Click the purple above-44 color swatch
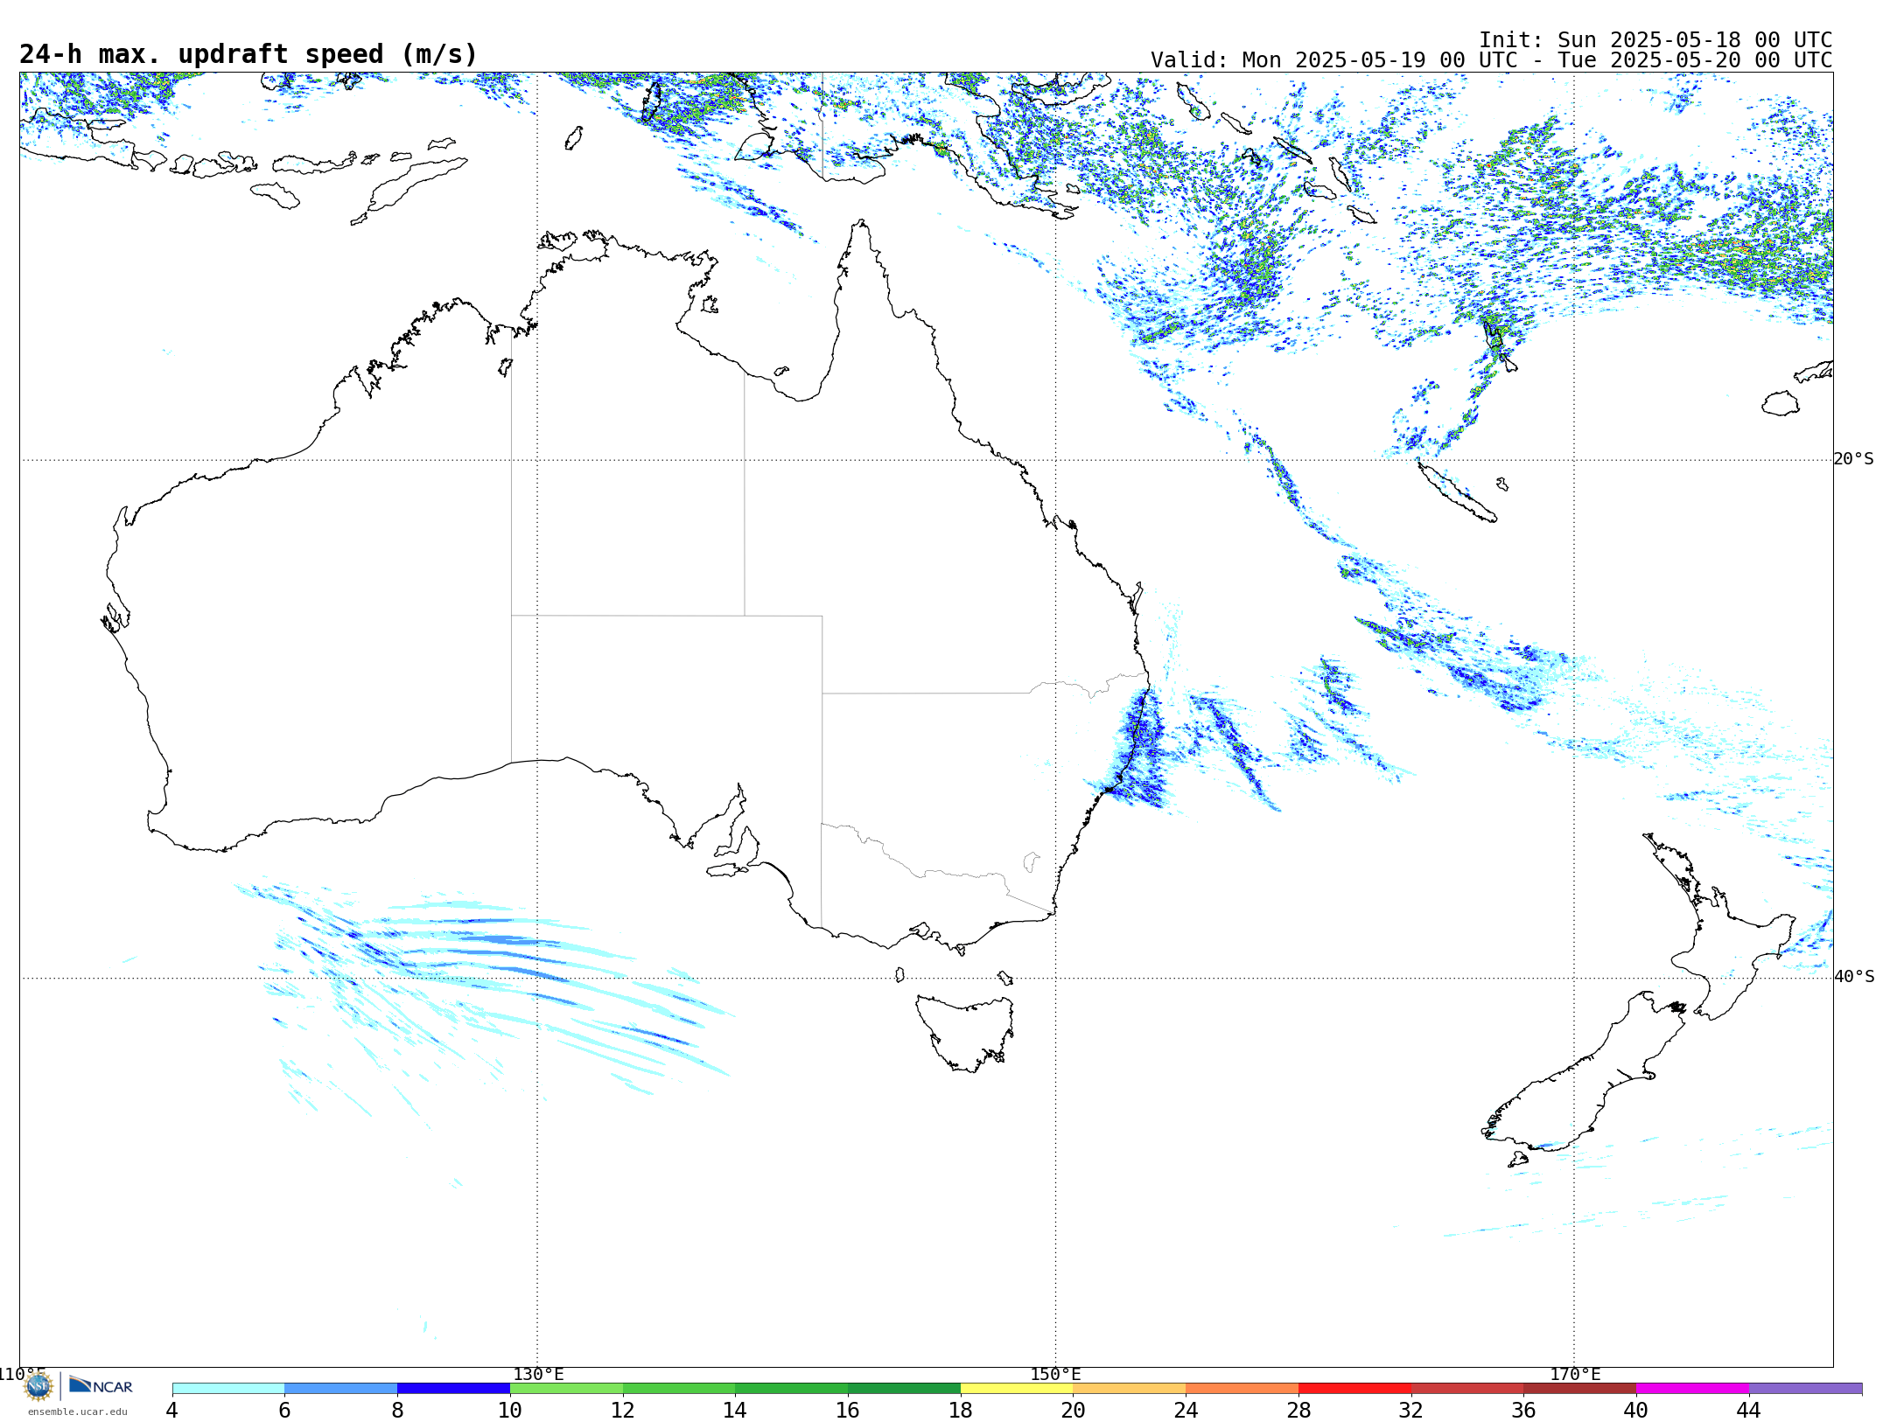Image resolution: width=1890 pixels, height=1422 pixels. click(x=1805, y=1389)
